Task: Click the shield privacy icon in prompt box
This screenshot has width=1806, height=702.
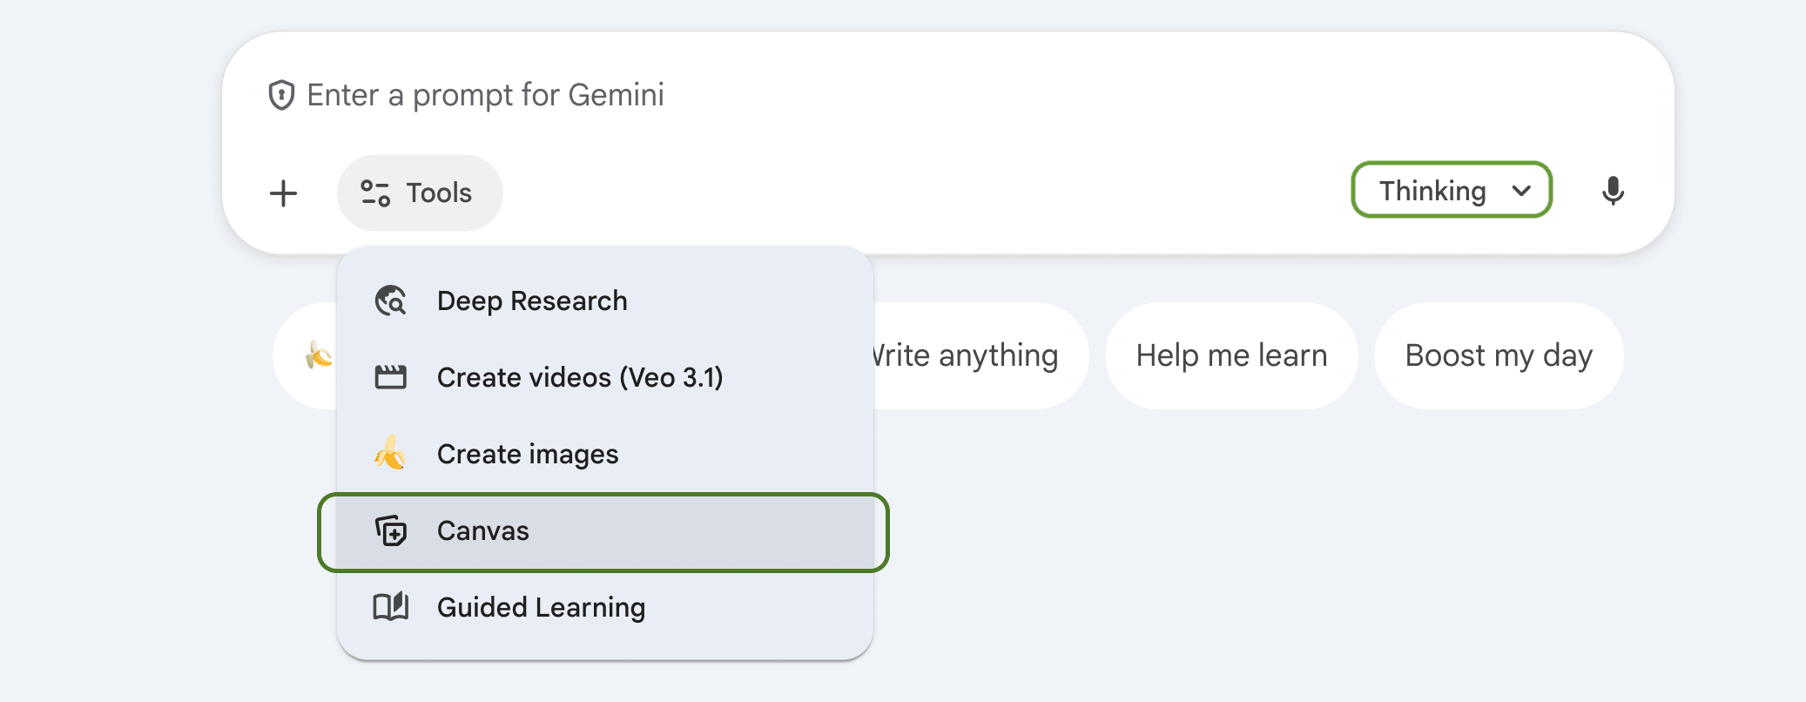Action: [x=280, y=95]
